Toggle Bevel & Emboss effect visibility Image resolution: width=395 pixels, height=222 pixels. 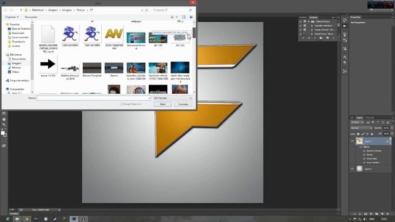[364, 150]
